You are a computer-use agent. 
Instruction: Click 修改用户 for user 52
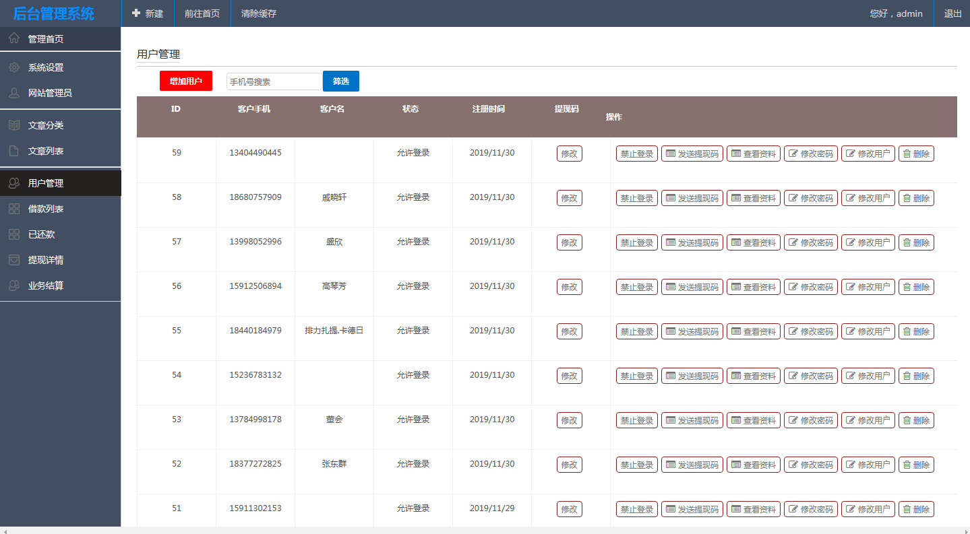868,465
